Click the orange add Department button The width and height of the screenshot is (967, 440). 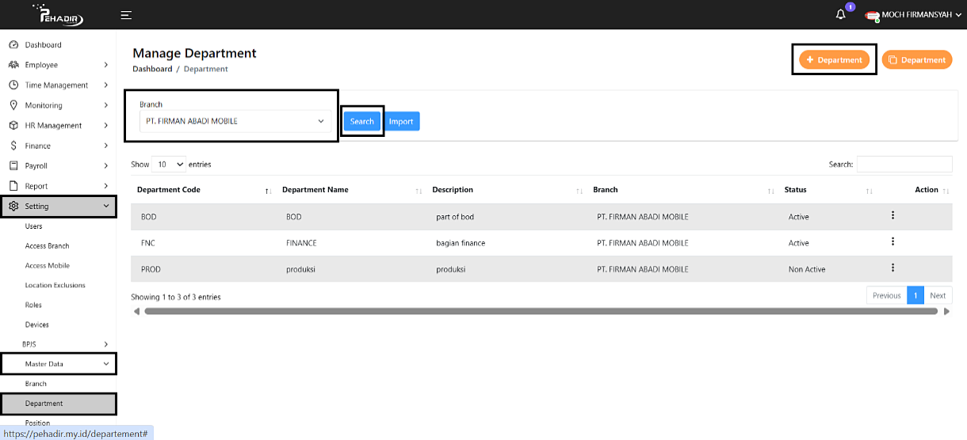coord(834,60)
